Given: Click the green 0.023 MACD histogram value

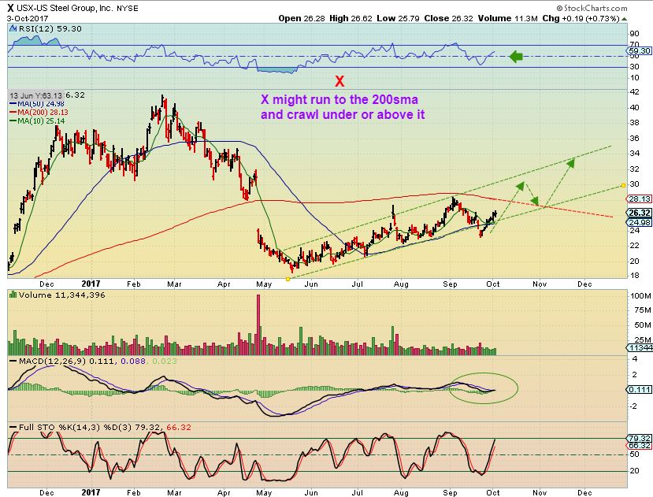Looking at the screenshot, I should (164, 361).
